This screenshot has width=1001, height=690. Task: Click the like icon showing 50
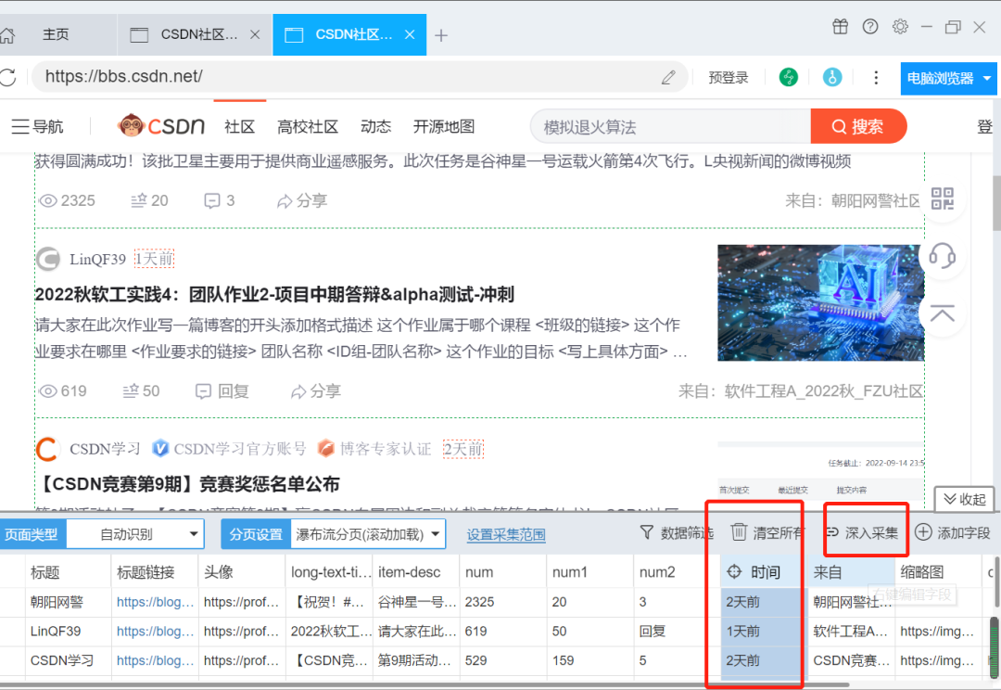point(131,391)
